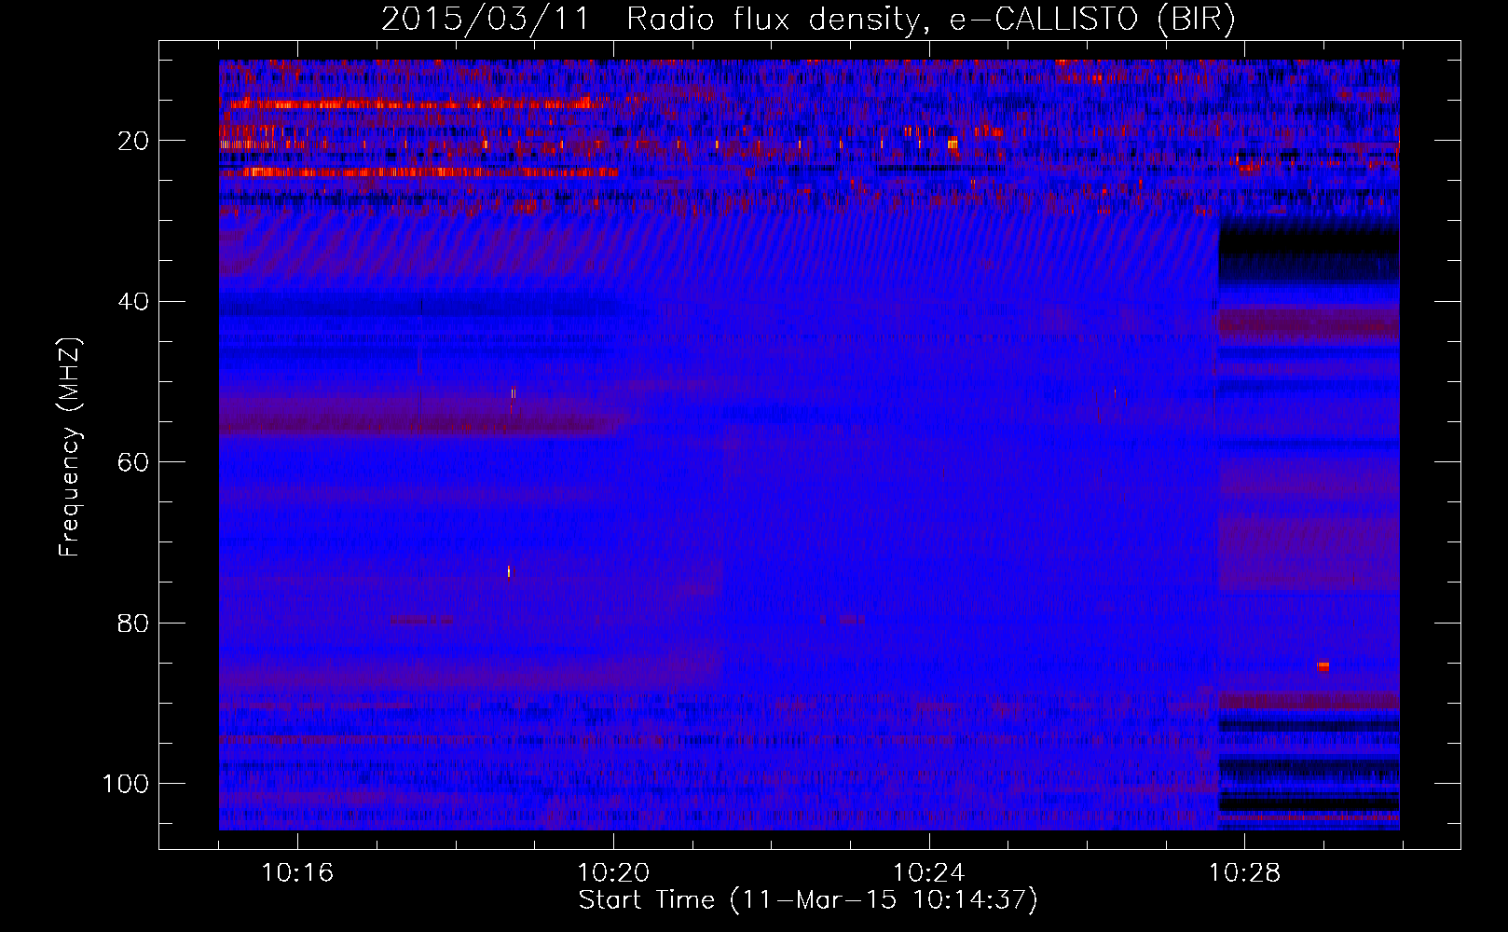
Task: Click the 10:20 time tick label
Action: click(x=613, y=872)
